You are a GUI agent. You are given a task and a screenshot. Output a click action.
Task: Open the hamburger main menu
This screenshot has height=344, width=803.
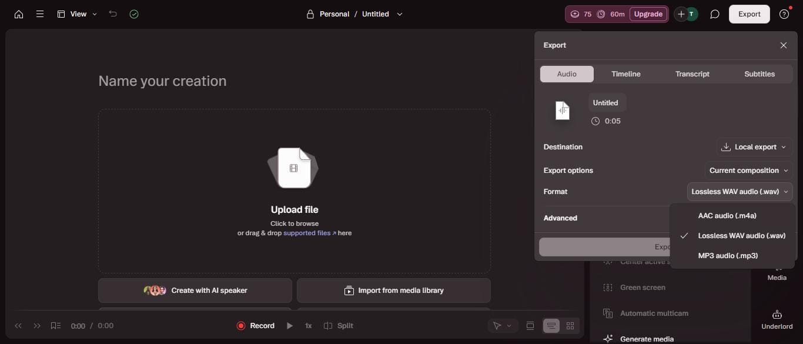point(40,14)
